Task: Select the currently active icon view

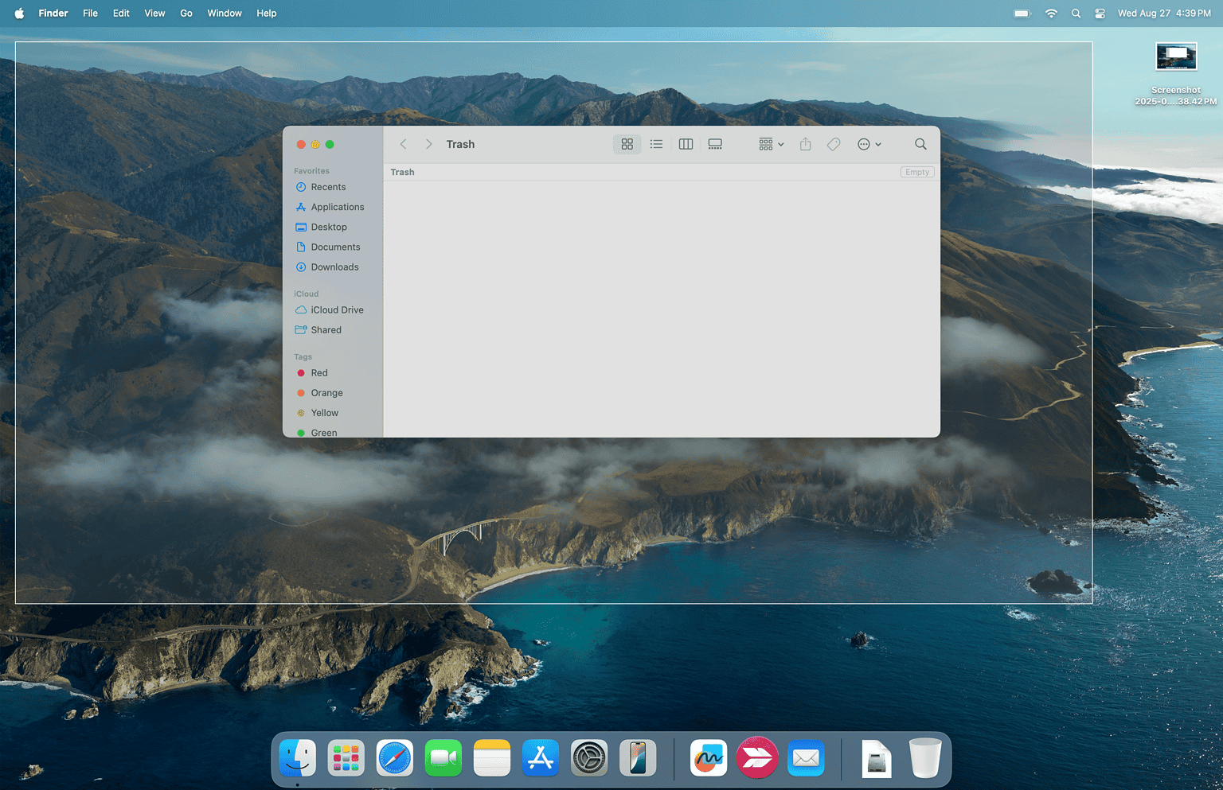Action: pos(627,144)
